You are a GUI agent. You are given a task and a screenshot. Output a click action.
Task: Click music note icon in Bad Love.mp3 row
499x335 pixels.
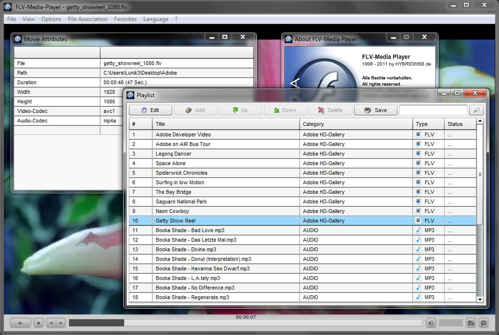click(x=418, y=230)
